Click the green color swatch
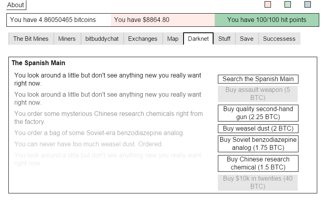 (x=288, y=4)
